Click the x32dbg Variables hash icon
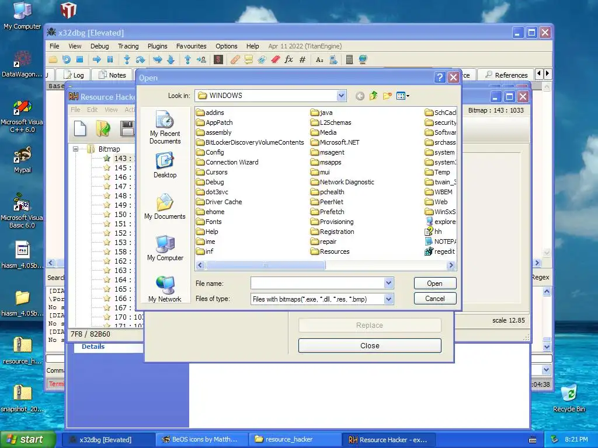The height and width of the screenshot is (448, 598). [x=303, y=60]
